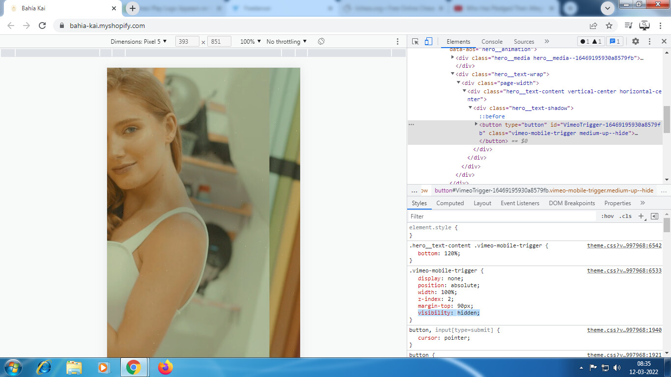
Task: Add a new style rule with plus icon
Action: [x=641, y=216]
